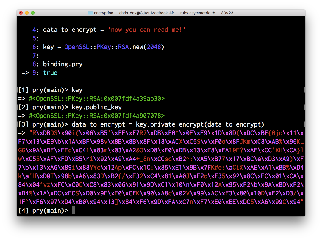322x240 pixels.
Task: Click the 2048 key size number
Action: (x=154, y=47)
